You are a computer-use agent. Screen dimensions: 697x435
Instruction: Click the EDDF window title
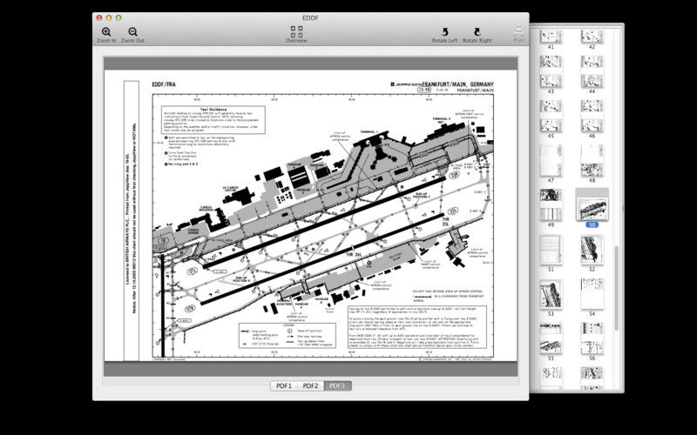(x=310, y=18)
